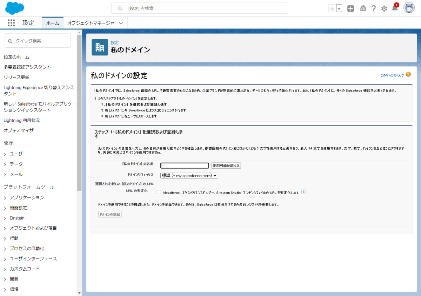Click the URL stabilization info icon
This screenshot has height=296, width=421.
click(x=304, y=192)
